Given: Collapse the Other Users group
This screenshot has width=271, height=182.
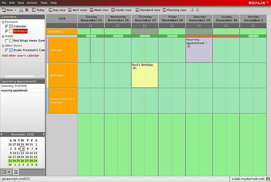Looking at the screenshot, I should [3, 45].
